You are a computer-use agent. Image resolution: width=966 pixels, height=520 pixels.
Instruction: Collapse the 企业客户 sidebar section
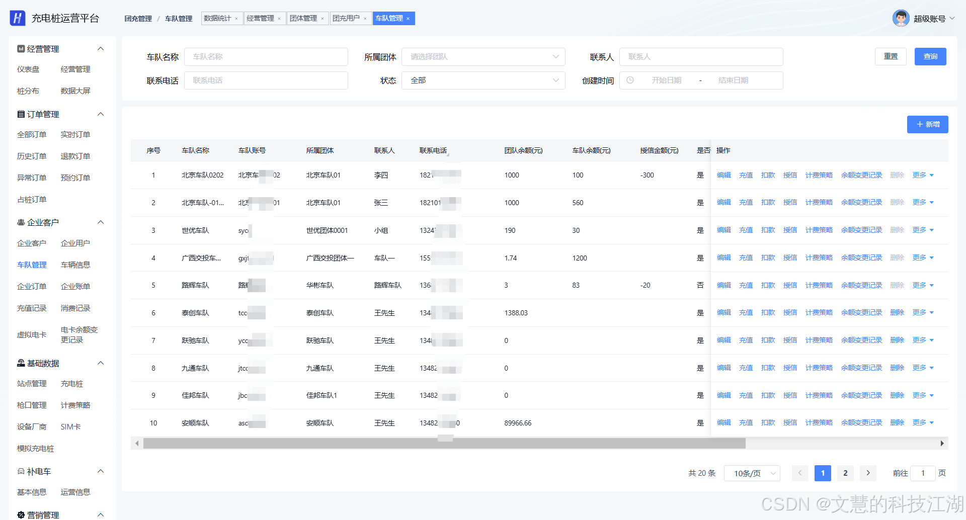pyautogui.click(x=101, y=222)
